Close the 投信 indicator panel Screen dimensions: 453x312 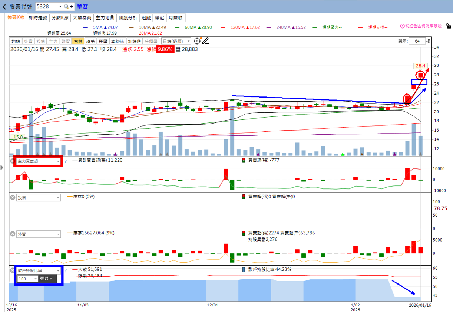tap(12, 198)
